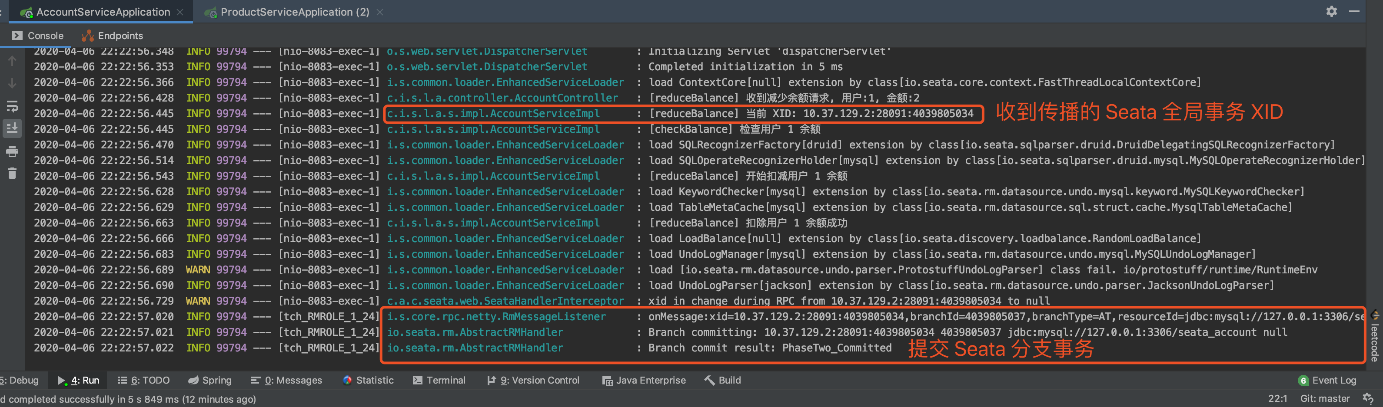Click the scroll down stack trace arrow
Screen dimensions: 1383x407
click(12, 84)
